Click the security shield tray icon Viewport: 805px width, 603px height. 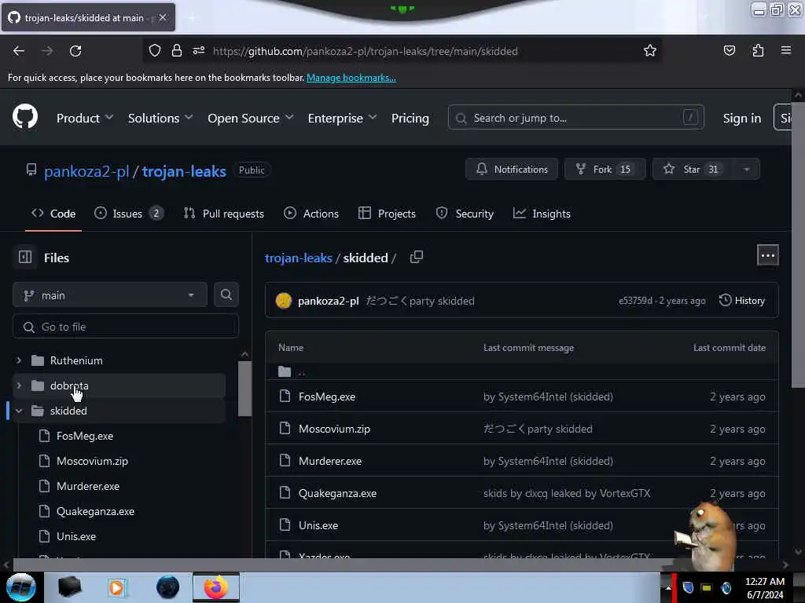click(688, 587)
